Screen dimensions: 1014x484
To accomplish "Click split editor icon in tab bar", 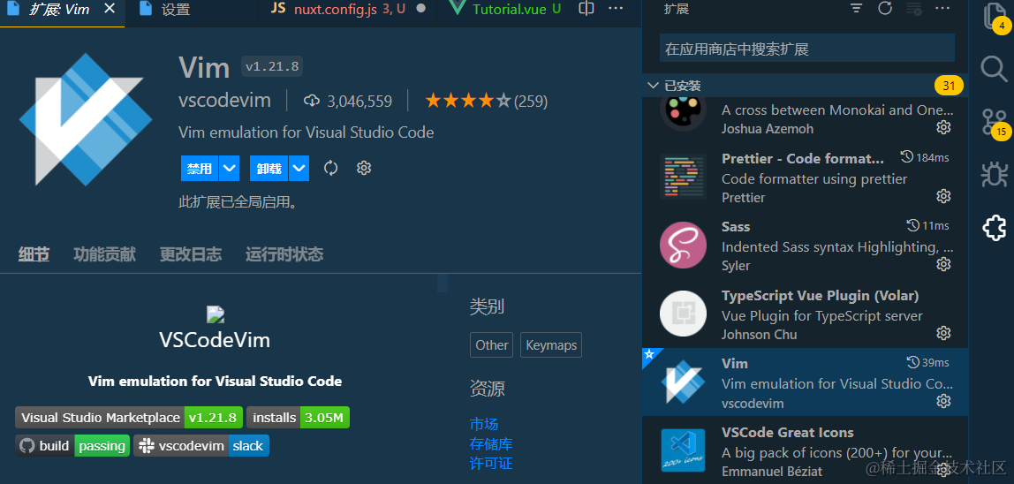I will (x=586, y=9).
